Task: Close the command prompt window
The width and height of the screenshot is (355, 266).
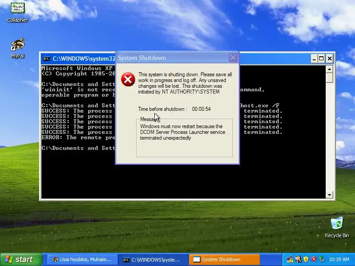Action: click(x=330, y=59)
